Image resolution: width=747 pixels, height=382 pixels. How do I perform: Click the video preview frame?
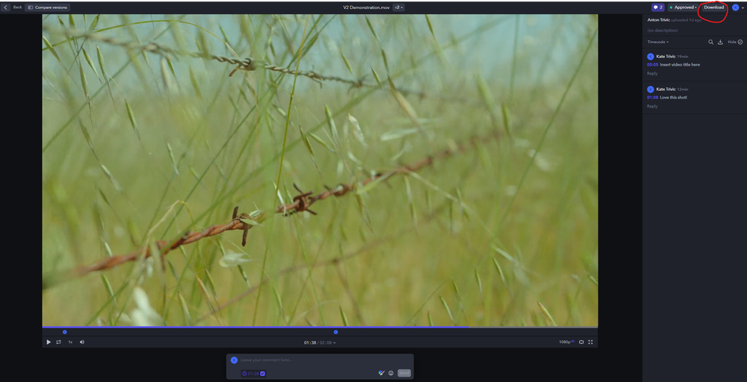[320, 170]
